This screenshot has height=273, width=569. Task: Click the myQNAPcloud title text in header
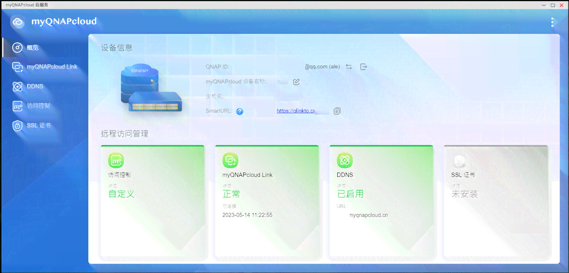[x=64, y=21]
